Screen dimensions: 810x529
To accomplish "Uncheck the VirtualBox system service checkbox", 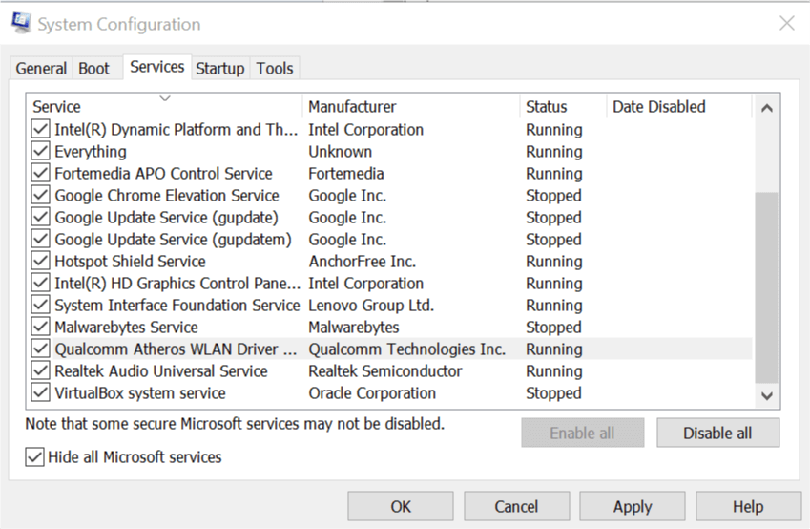I will pos(40,393).
